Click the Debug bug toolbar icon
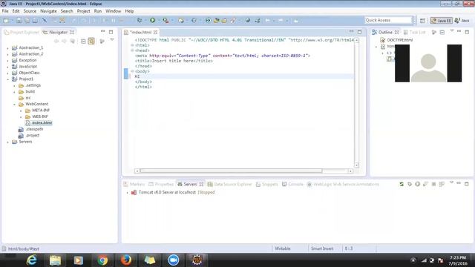The image size is (475, 267). pyautogui.click(x=140, y=21)
